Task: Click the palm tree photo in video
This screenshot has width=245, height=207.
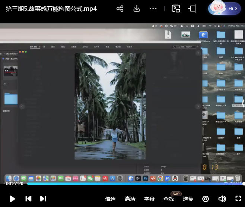Action: (x=110, y=106)
